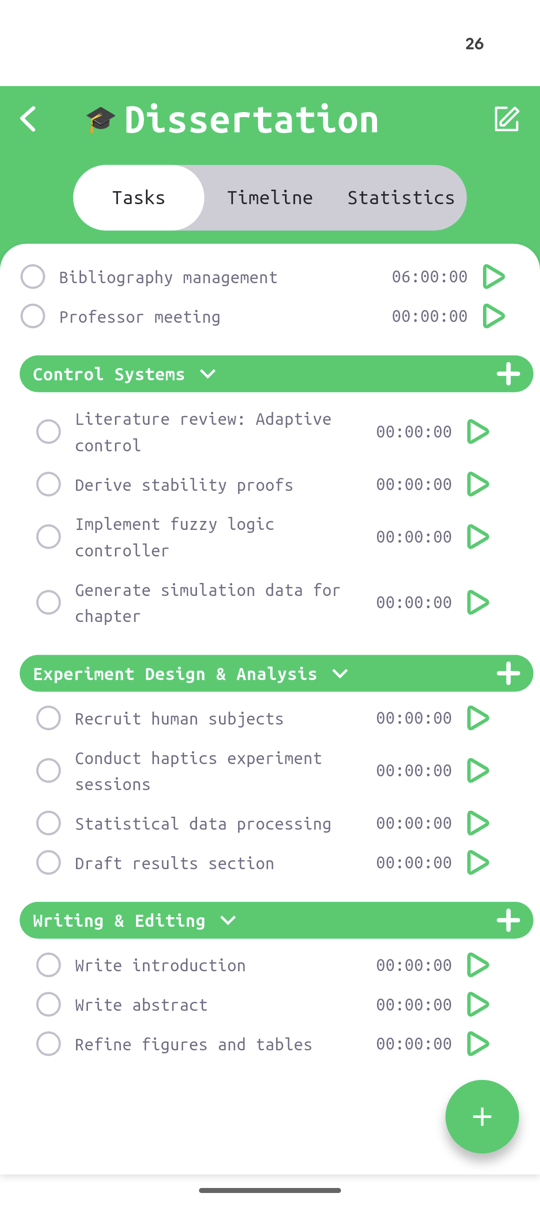Select the Conduct haptics experiment sessions task

(x=198, y=771)
